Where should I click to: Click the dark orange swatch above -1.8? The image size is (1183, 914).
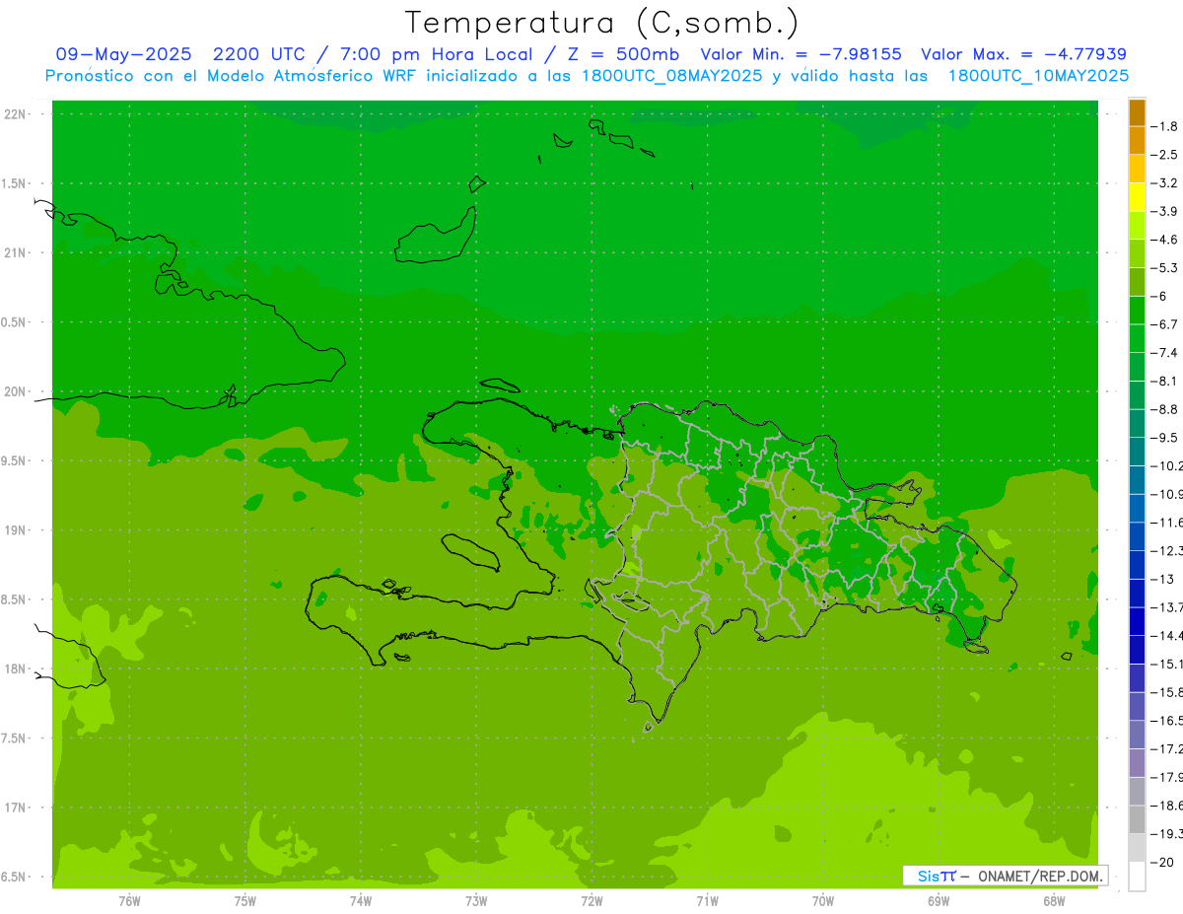coord(1137,112)
